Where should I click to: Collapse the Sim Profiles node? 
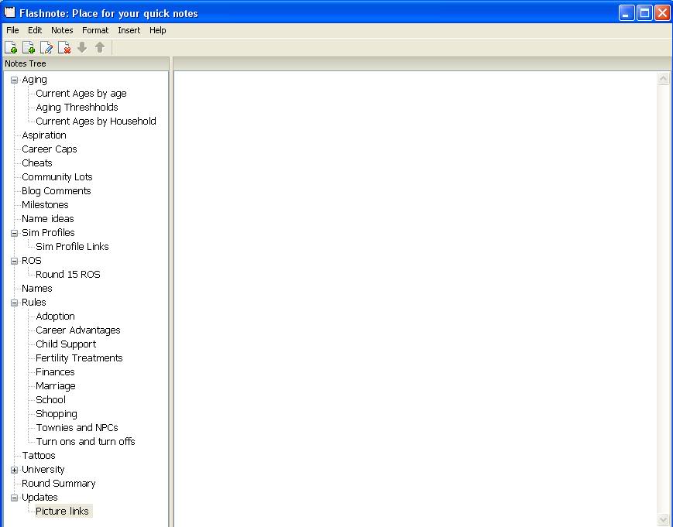tap(14, 233)
